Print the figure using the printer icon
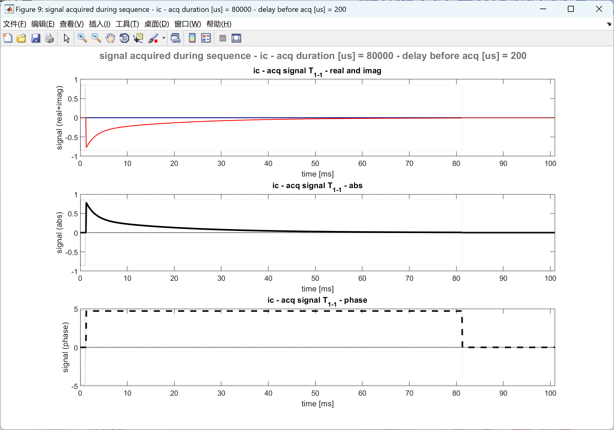Viewport: 614px width, 430px height. click(x=49, y=38)
